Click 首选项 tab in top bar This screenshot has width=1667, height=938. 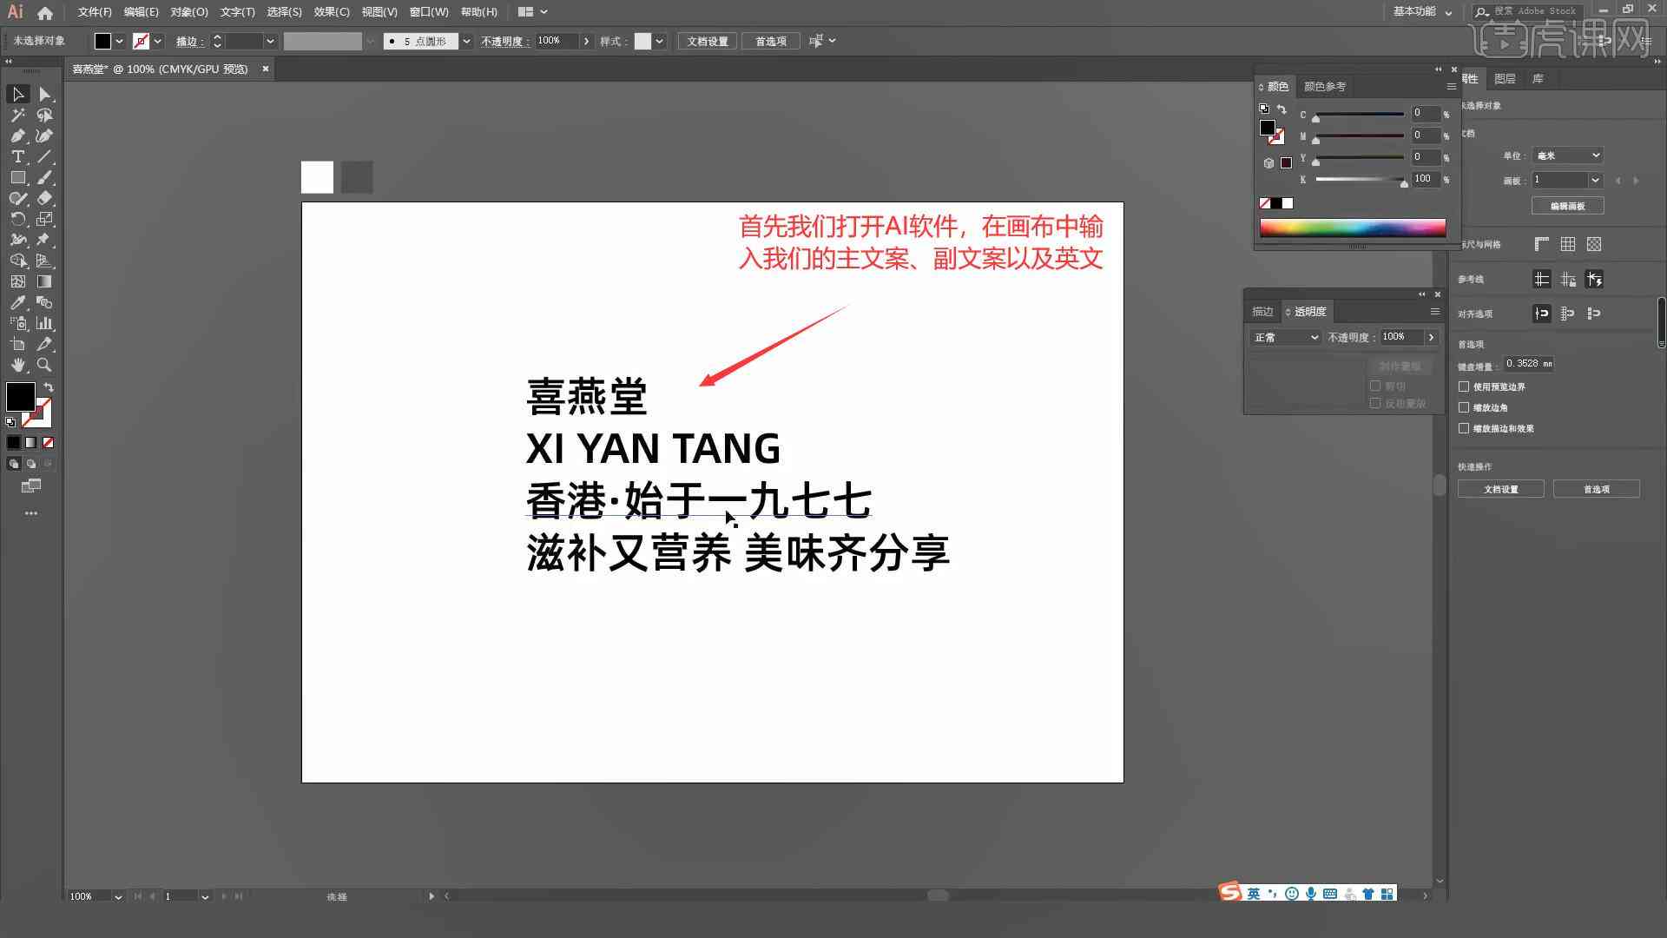(x=768, y=41)
